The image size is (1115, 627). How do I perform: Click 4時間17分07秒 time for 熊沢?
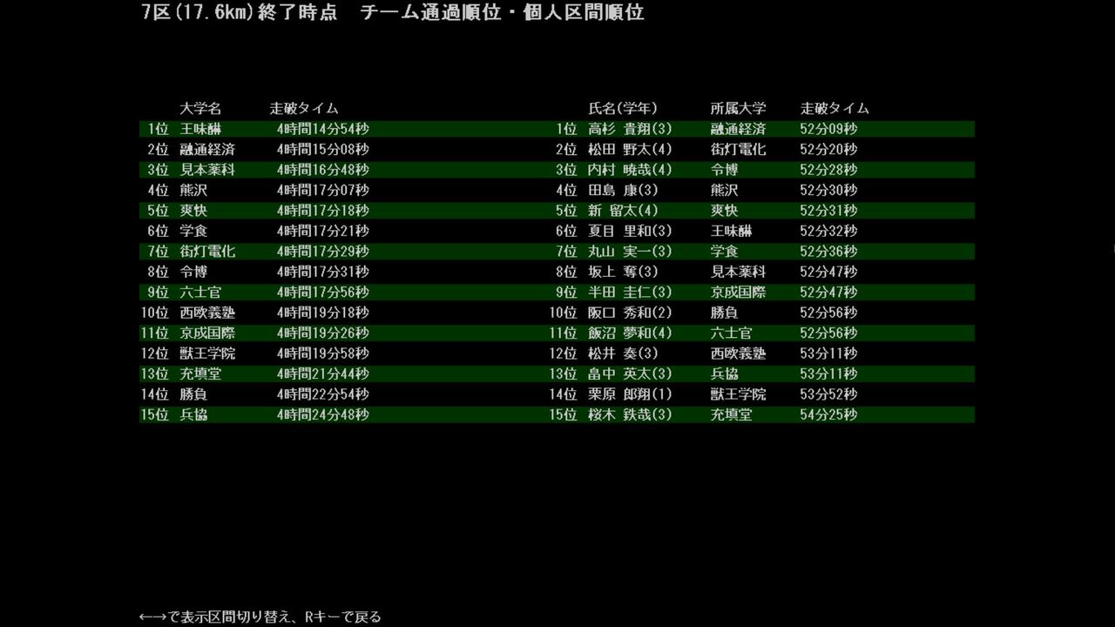click(322, 190)
